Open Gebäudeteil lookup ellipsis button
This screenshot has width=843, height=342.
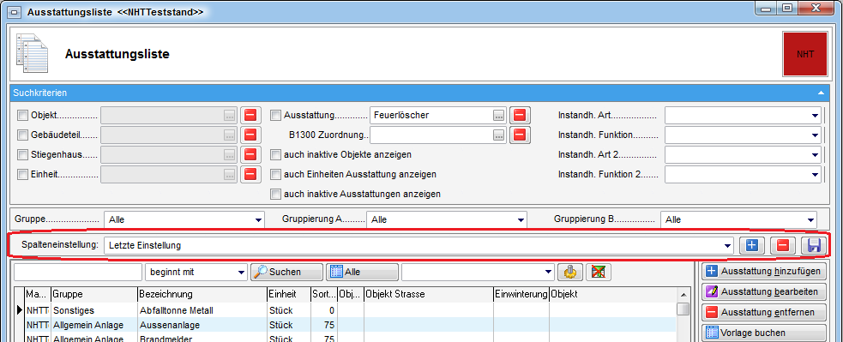[230, 135]
